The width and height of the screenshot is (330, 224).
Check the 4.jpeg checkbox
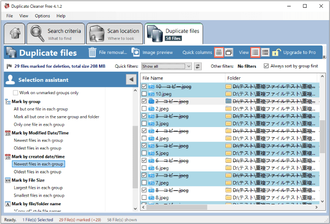click(x=144, y=139)
